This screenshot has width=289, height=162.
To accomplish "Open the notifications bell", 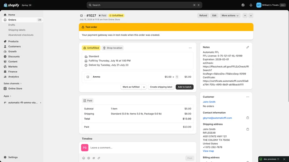I will [x=251, y=5].
